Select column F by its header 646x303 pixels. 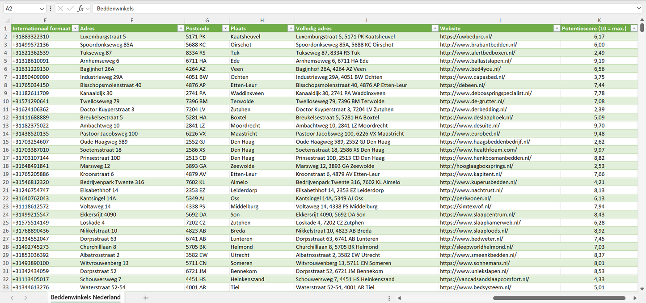(x=132, y=20)
